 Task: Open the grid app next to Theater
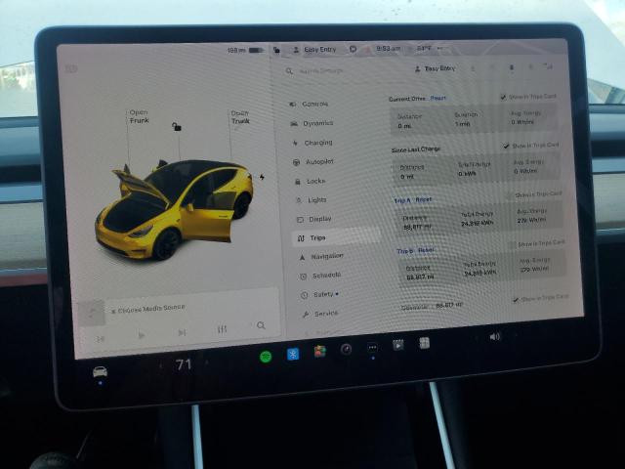pyautogui.click(x=424, y=343)
